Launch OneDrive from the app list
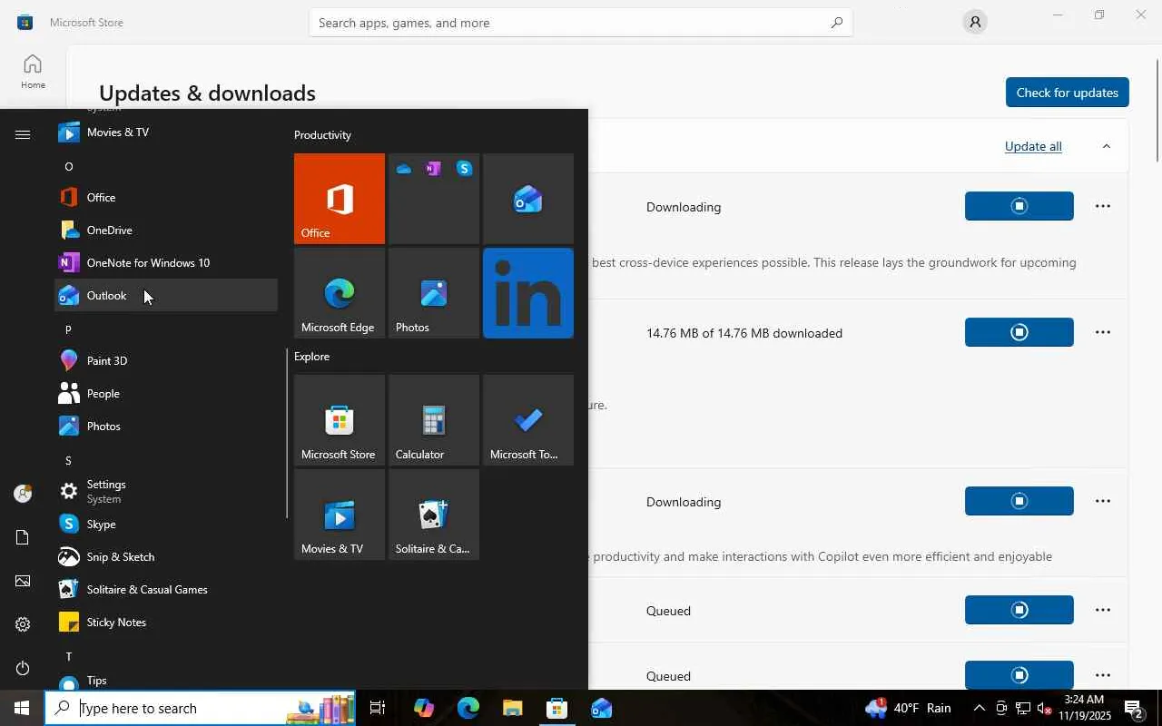The width and height of the screenshot is (1162, 726). coord(166,230)
